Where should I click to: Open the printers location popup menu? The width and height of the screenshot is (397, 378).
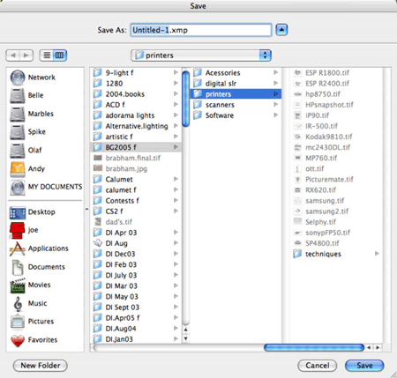tap(201, 56)
